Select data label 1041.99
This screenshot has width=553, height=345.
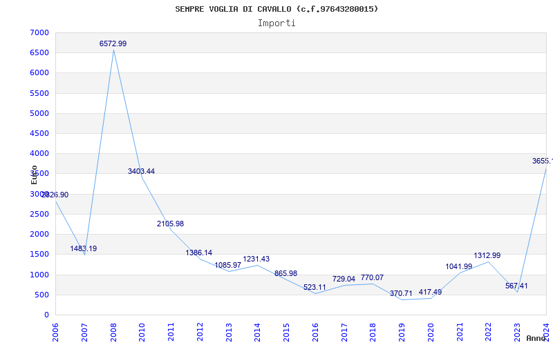tap(459, 267)
